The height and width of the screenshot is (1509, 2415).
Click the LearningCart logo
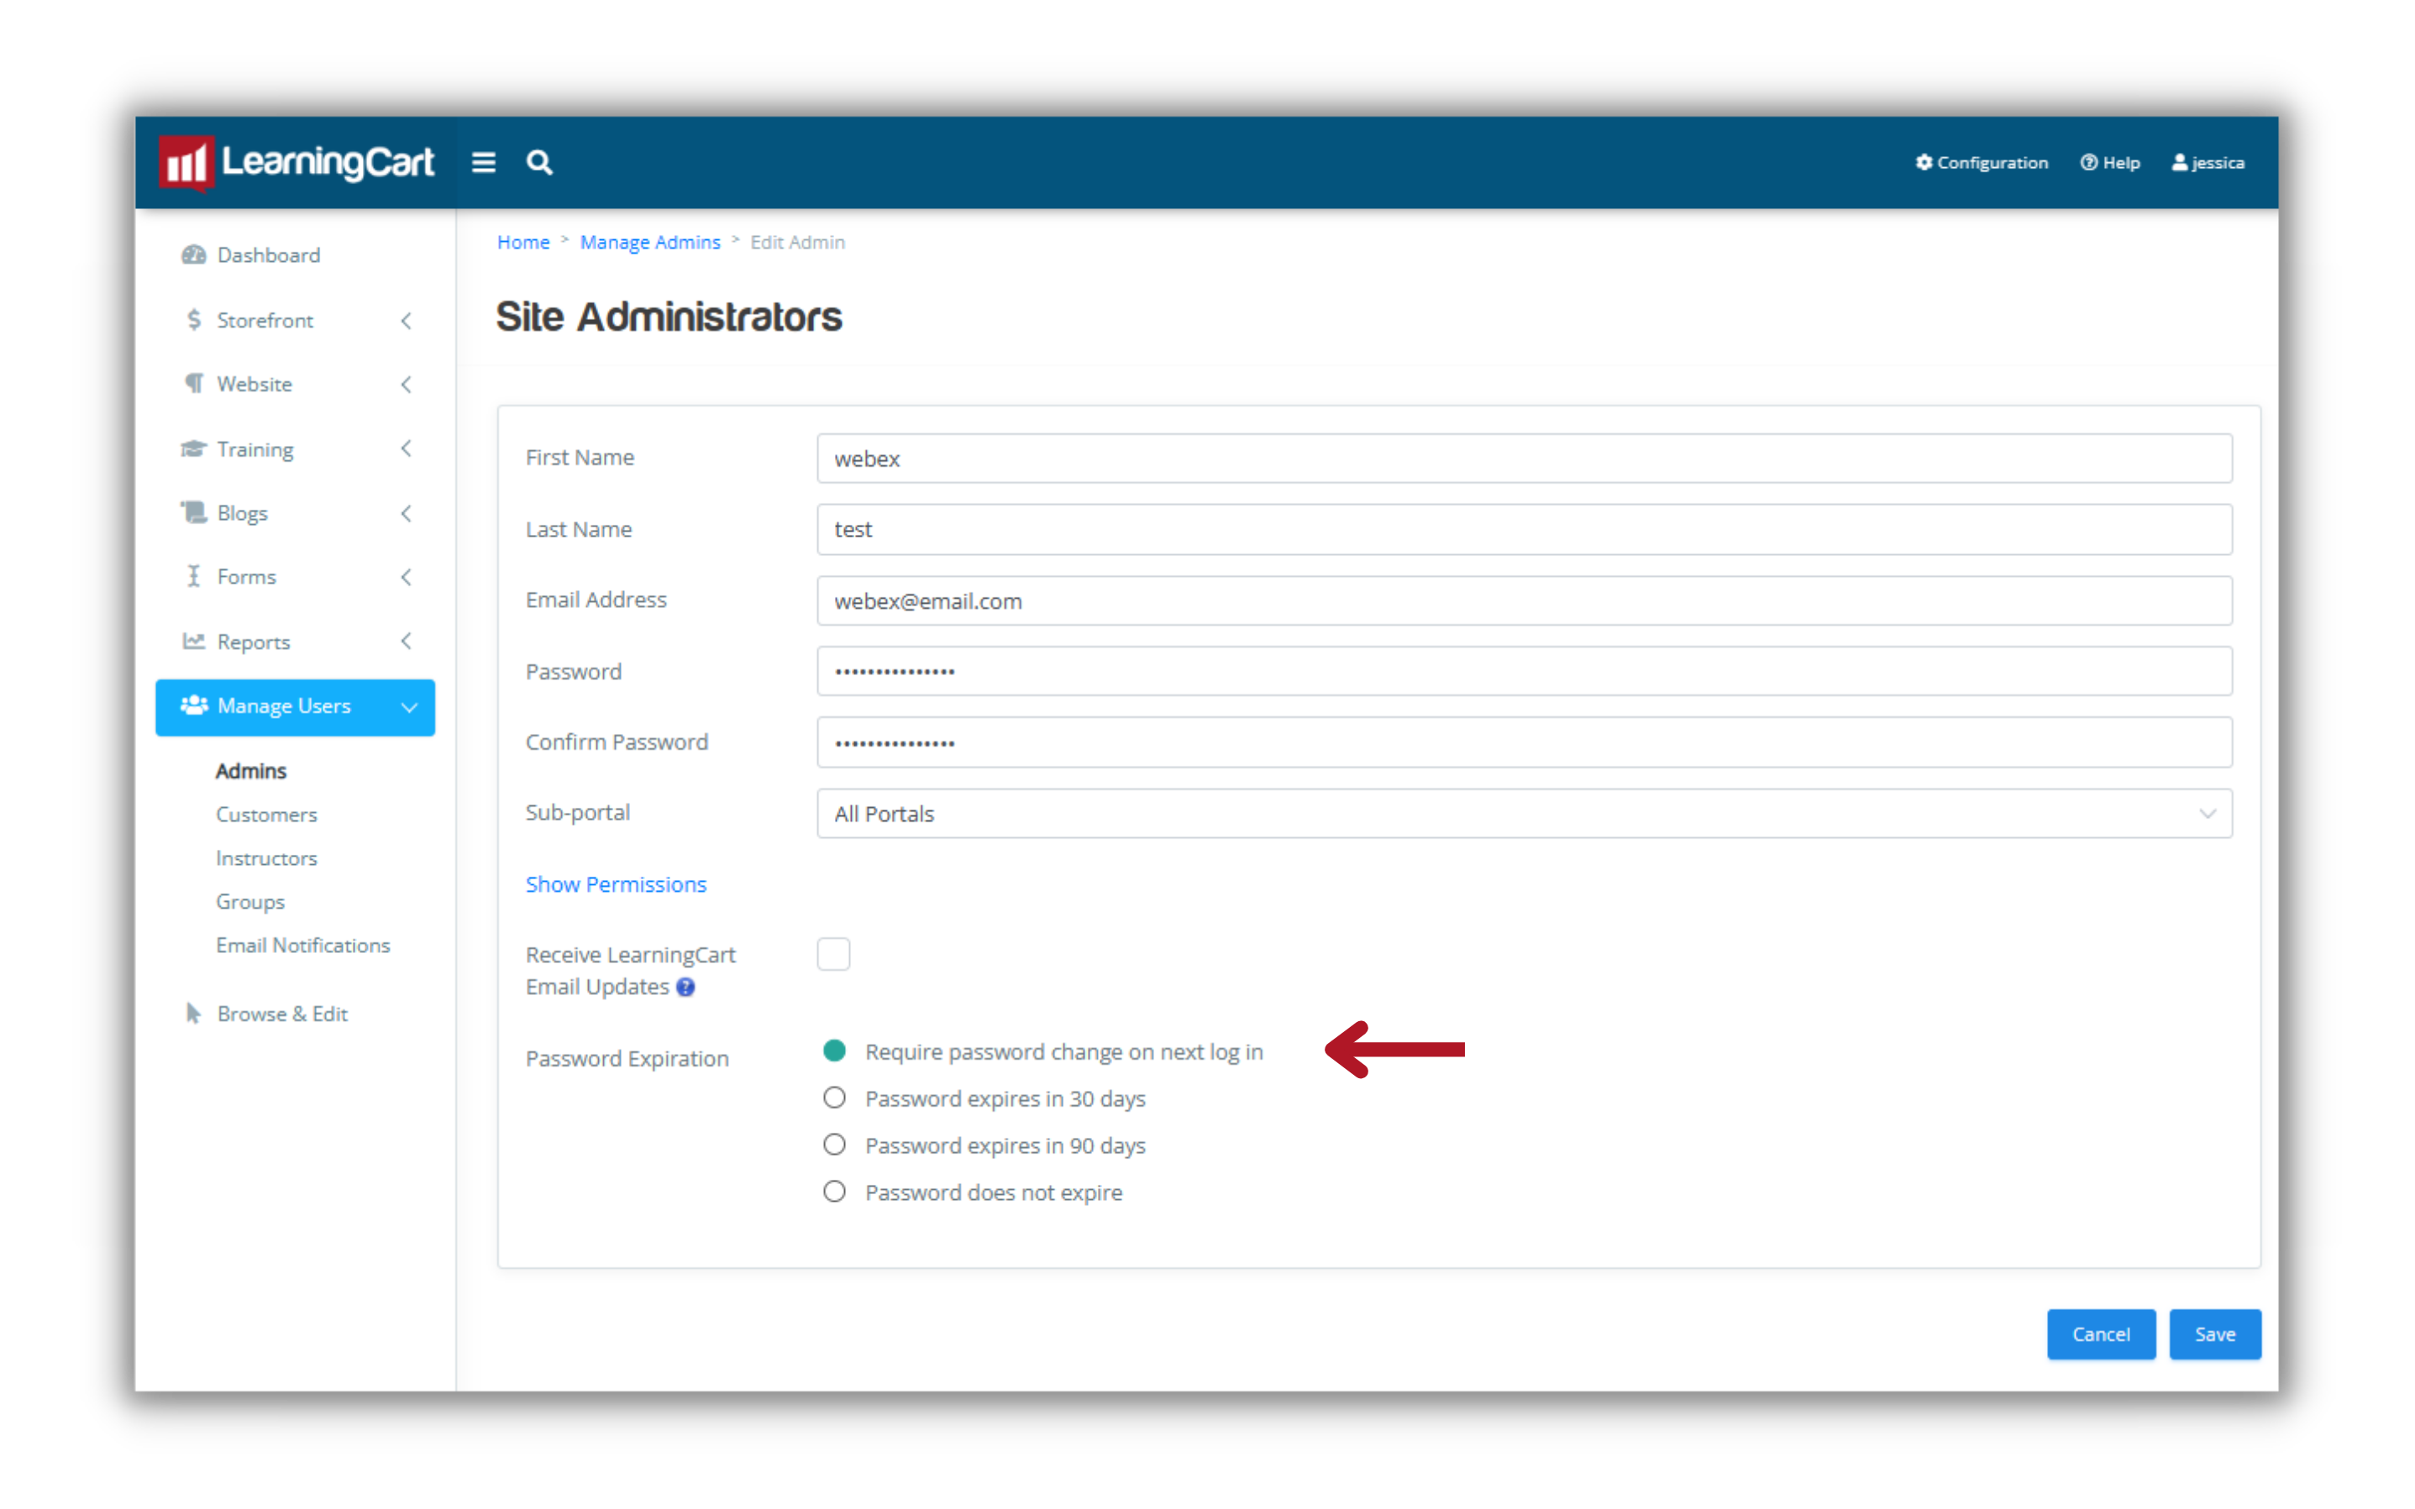296,163
